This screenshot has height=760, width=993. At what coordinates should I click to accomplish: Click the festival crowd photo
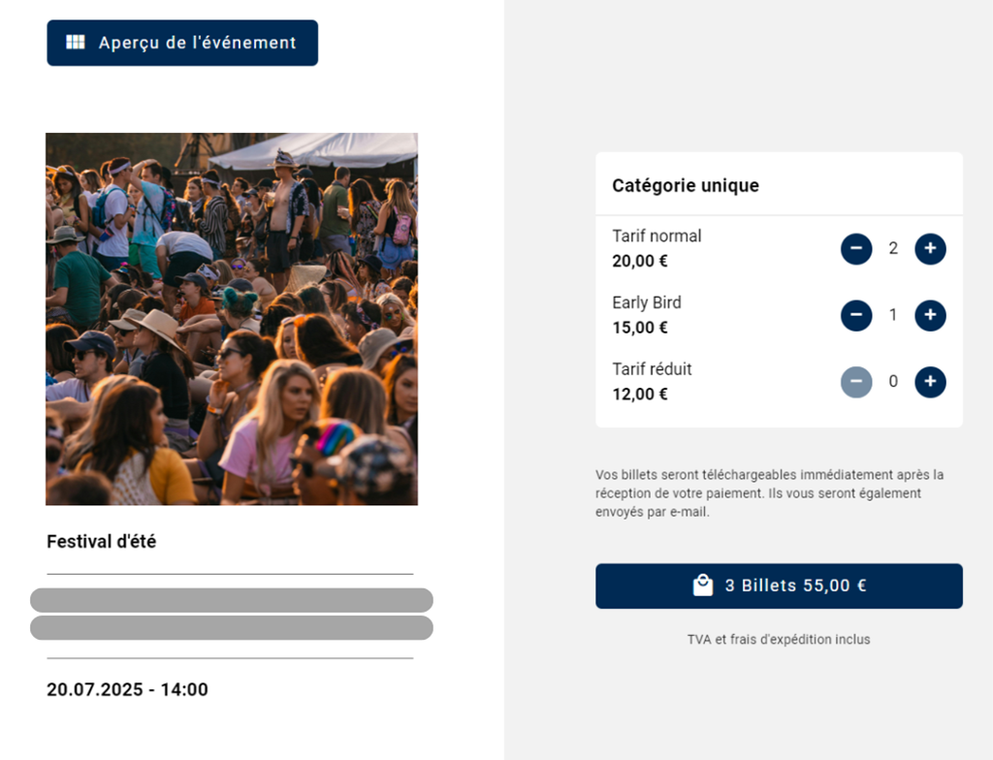232,319
